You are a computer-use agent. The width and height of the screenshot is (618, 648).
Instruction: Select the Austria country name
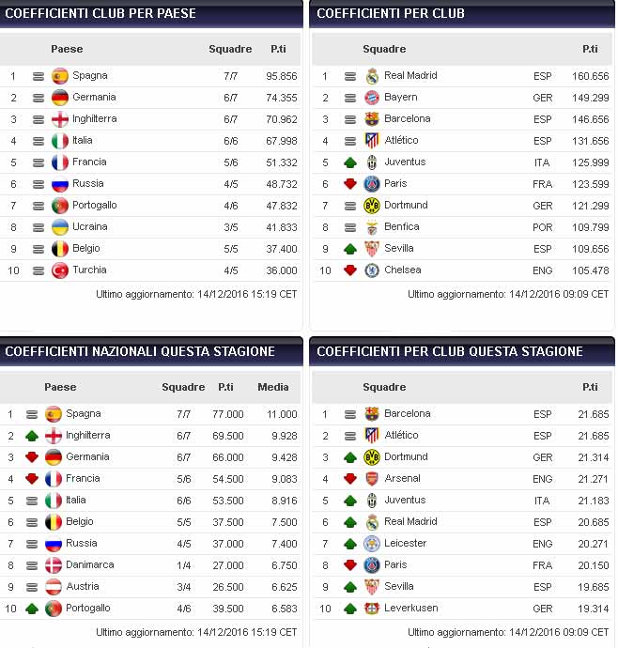tap(82, 587)
